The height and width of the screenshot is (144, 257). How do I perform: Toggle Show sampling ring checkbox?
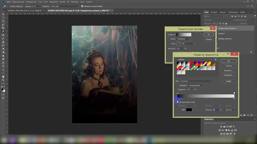[x=82, y=6]
